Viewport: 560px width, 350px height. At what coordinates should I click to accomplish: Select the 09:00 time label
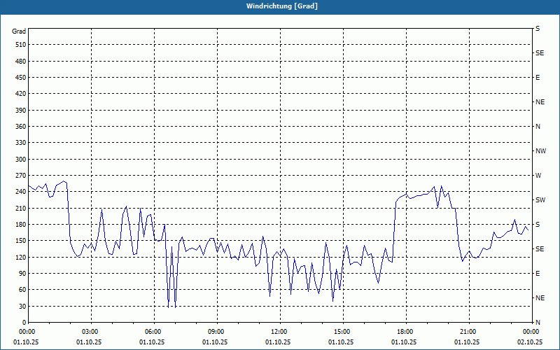point(218,332)
